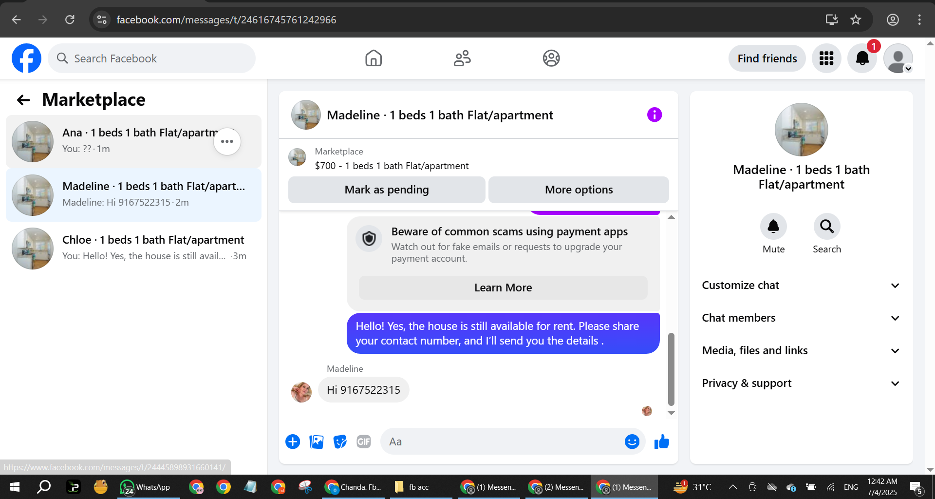Switch to (2) Messenger taskbar window

556,487
